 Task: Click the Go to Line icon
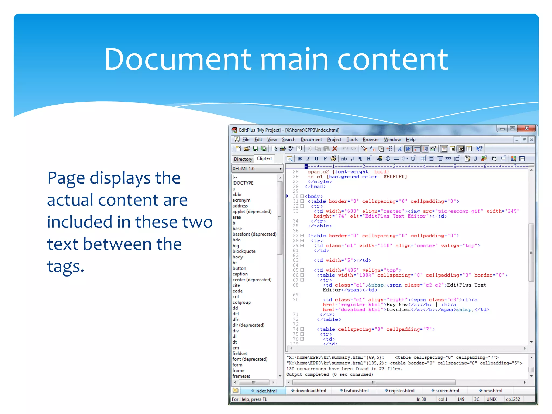click(x=389, y=149)
